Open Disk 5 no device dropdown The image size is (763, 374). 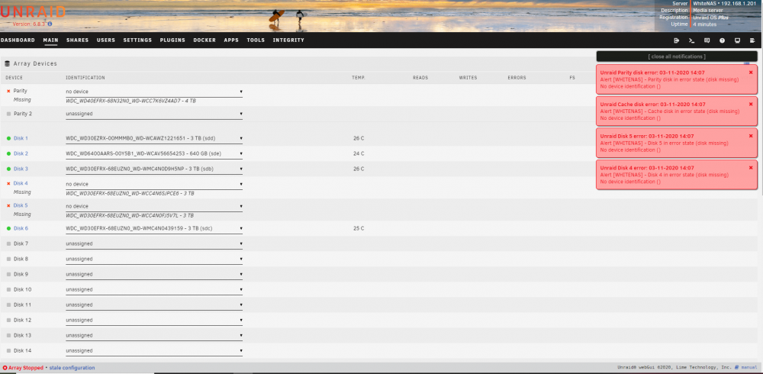coord(154,207)
